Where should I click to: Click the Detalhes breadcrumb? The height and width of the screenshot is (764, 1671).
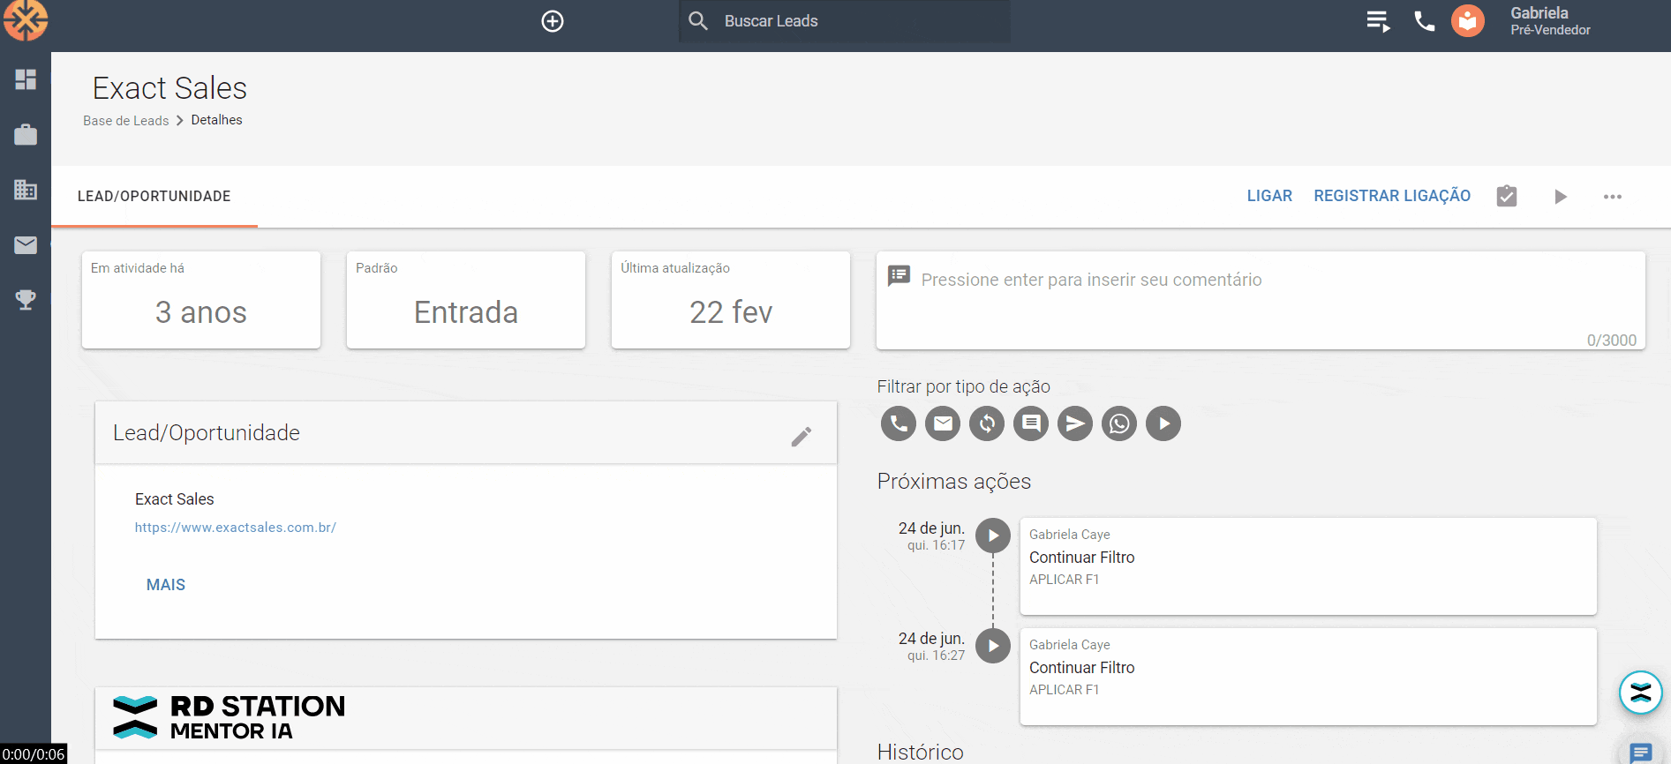(x=217, y=120)
